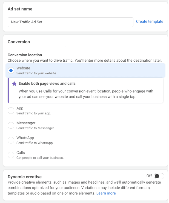Click the Conversion section heading
The image size is (169, 203).
[x=19, y=42]
